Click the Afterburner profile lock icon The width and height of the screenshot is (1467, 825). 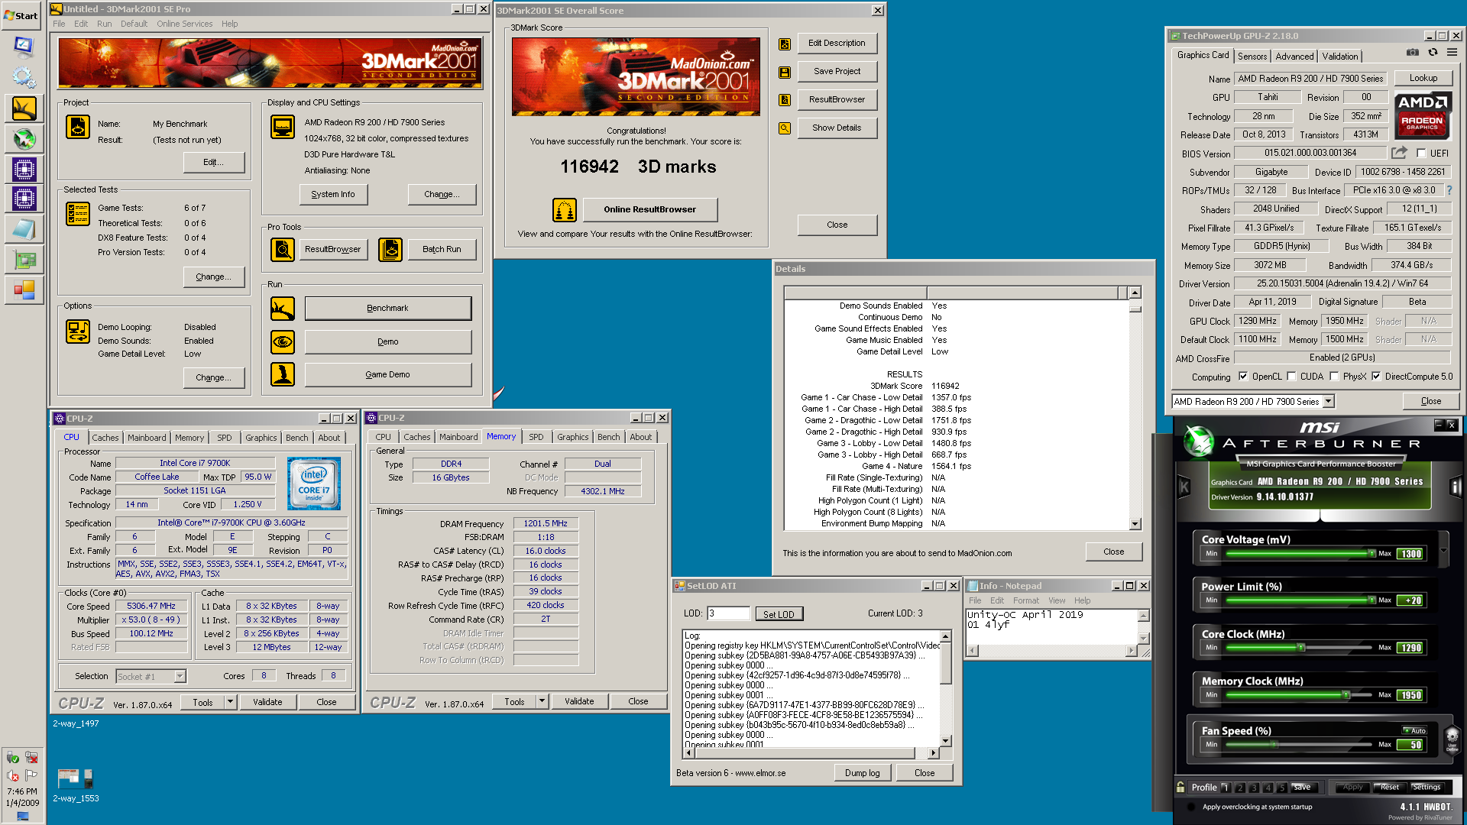tap(1181, 787)
